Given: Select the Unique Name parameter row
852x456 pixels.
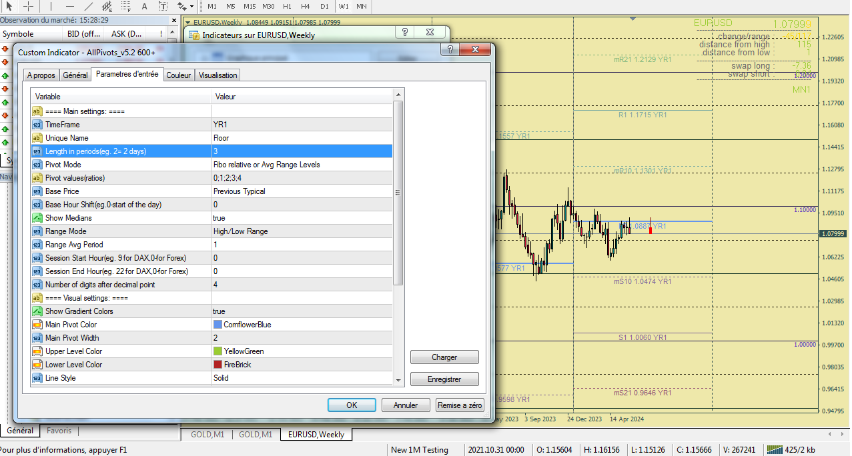Looking at the screenshot, I should click(x=212, y=138).
